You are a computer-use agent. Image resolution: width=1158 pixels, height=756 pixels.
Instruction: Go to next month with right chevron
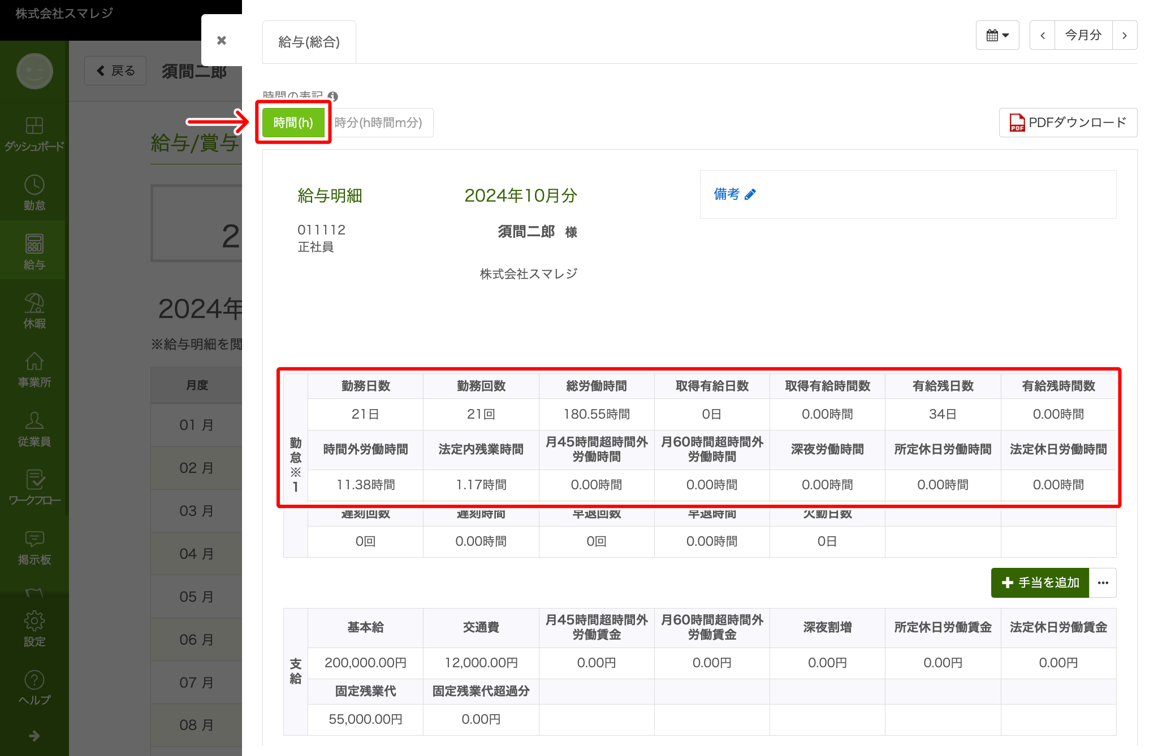(1125, 35)
